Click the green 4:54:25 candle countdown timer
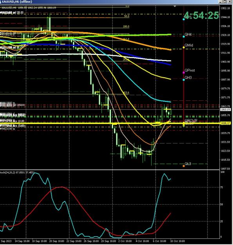 pos(201,15)
